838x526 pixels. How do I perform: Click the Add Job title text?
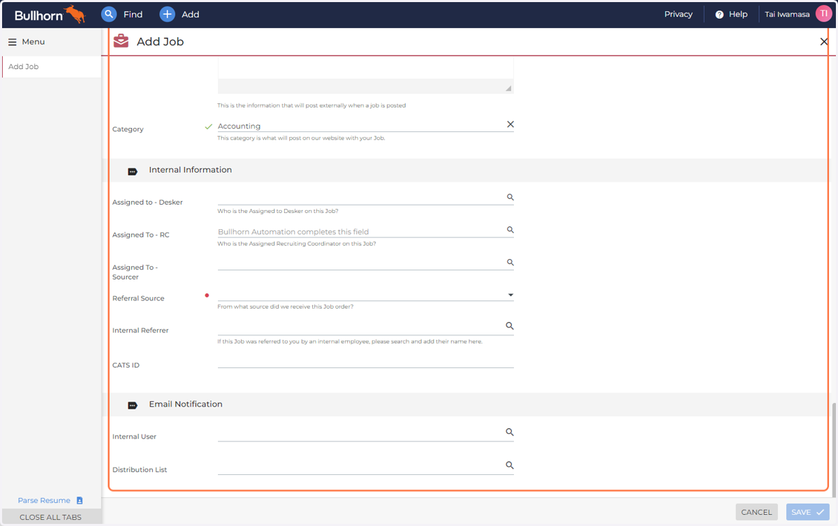160,42
